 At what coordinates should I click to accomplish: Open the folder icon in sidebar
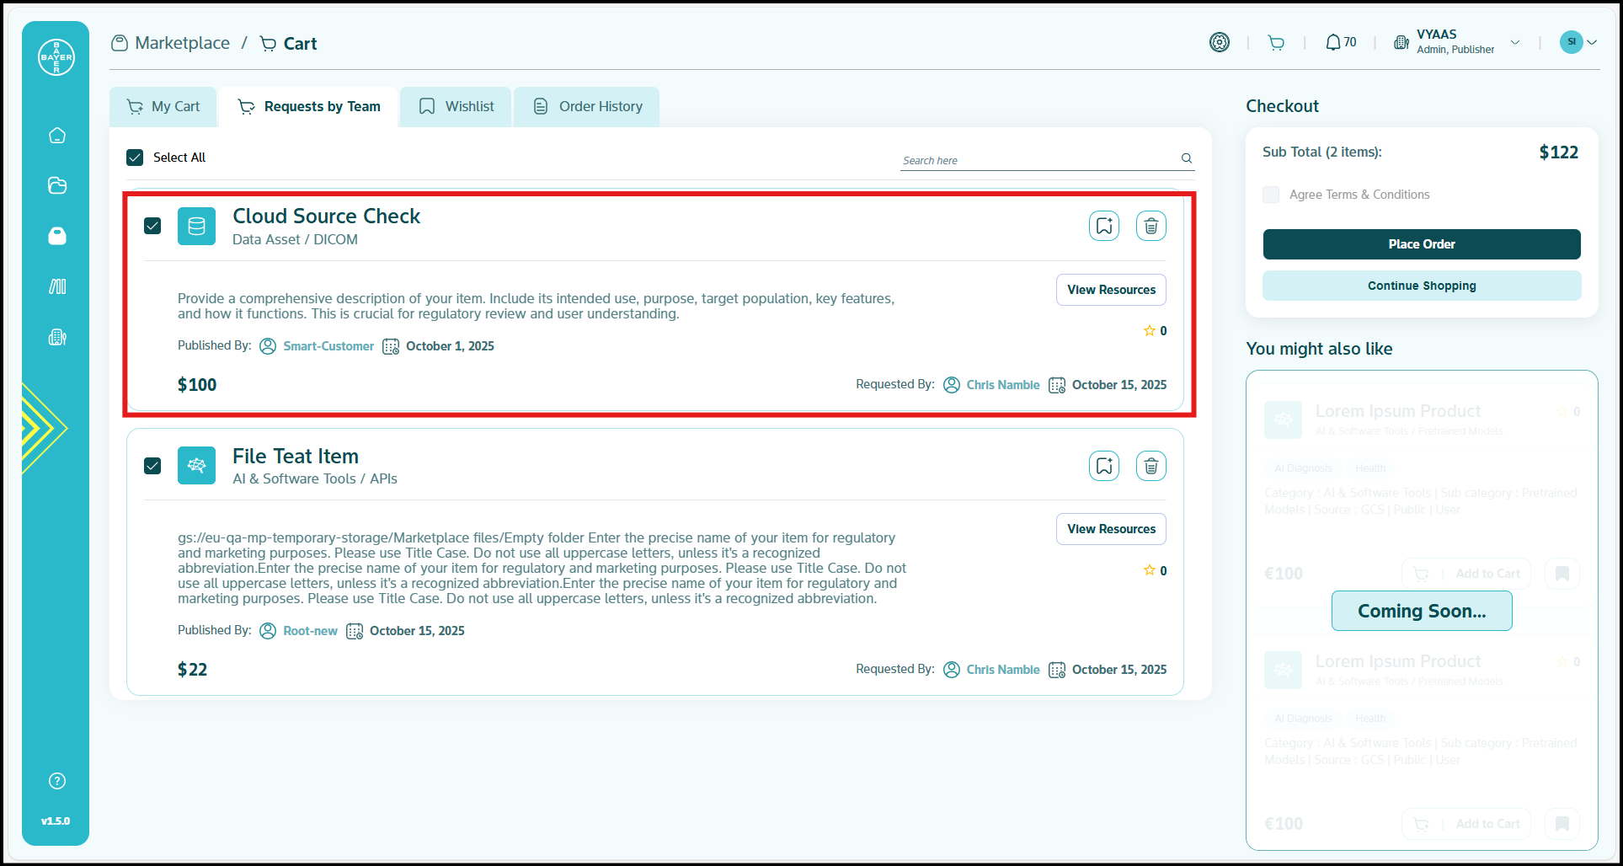click(57, 185)
